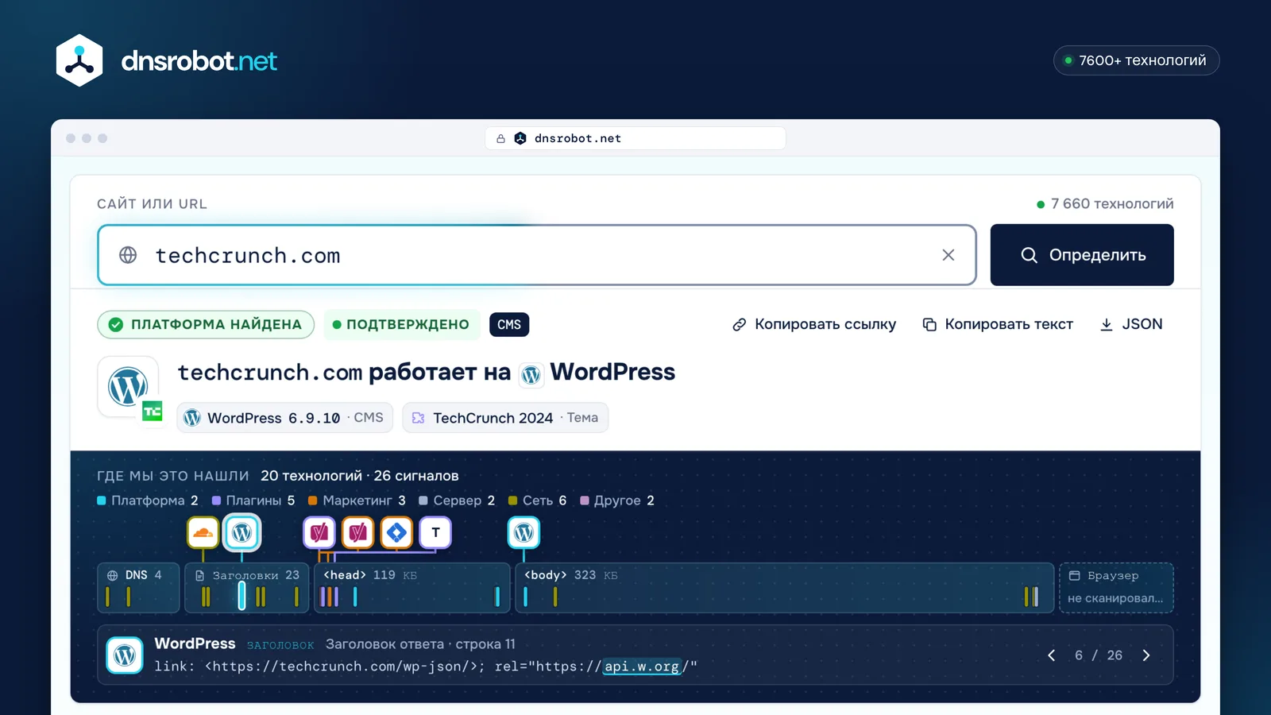
Task: Click the ПЛАТФОРМА НАЙДЕНА badge
Action: point(206,324)
